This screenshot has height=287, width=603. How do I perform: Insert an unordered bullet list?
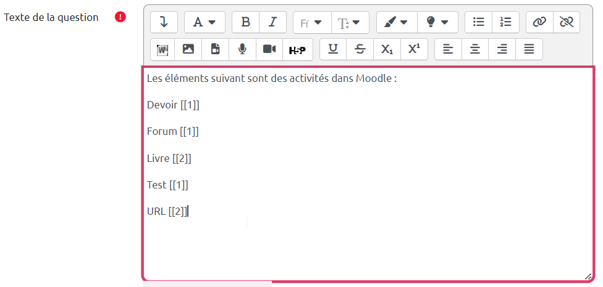(x=478, y=22)
